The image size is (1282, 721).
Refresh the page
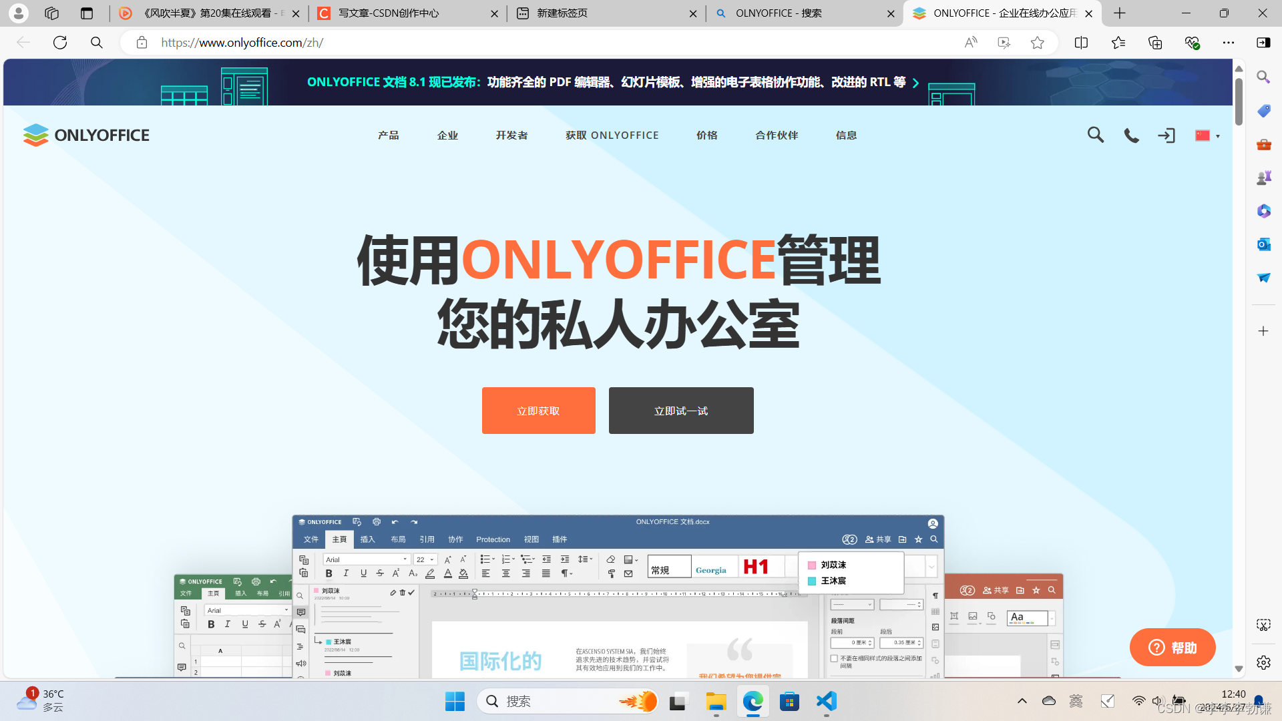[60, 43]
